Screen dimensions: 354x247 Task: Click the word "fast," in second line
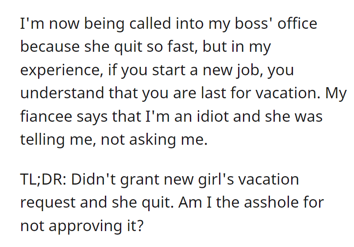point(182,47)
